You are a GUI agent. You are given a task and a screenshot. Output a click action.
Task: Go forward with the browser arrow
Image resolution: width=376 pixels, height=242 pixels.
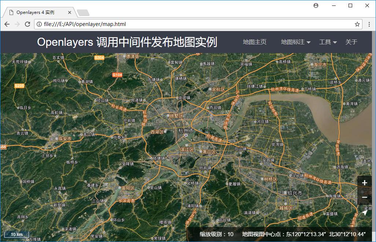click(17, 24)
